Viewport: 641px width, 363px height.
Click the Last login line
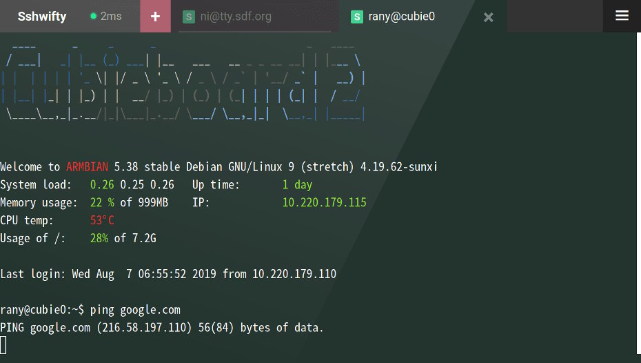tap(168, 274)
